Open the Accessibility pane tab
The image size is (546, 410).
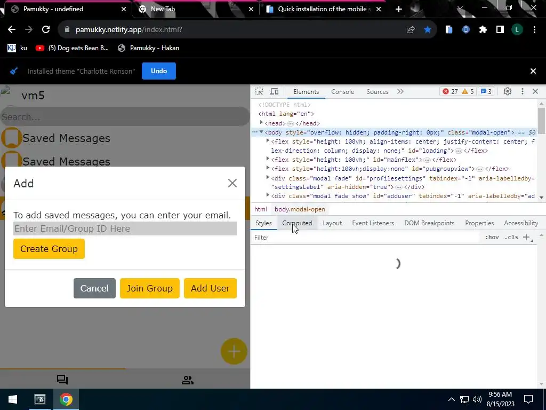click(521, 223)
